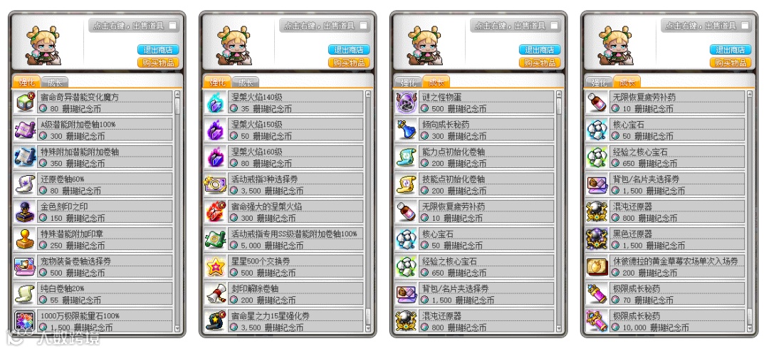
Task: Select the 谜之怪物蛋 egg icon
Action: tap(405, 102)
